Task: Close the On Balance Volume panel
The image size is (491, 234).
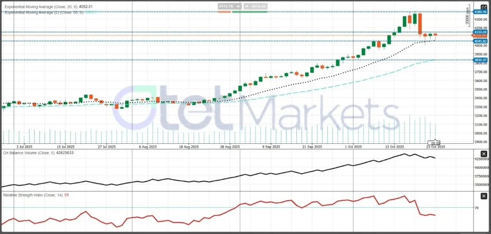Action: [x=484, y=153]
